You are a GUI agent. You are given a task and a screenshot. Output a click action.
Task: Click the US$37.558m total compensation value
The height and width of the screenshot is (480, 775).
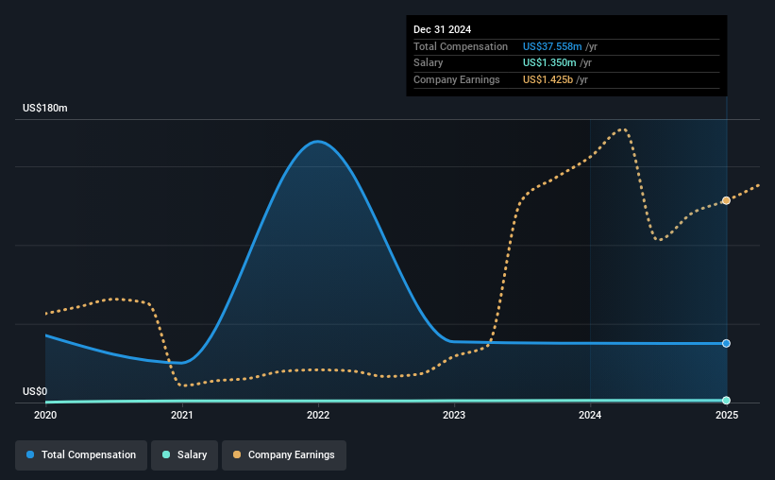pyautogui.click(x=552, y=46)
